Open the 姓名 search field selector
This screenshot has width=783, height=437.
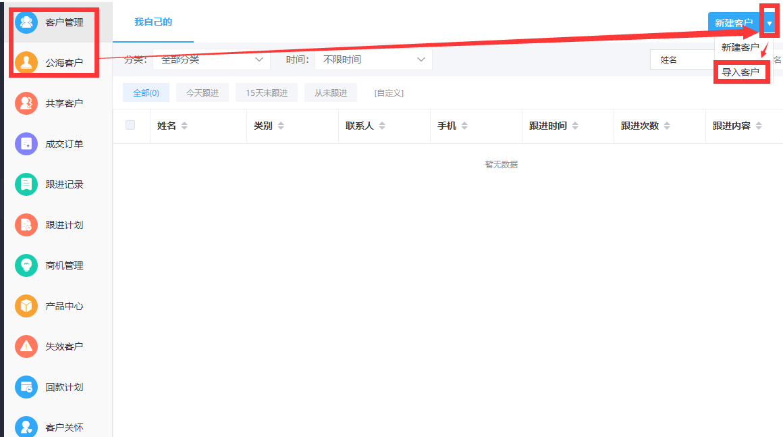[x=682, y=60]
